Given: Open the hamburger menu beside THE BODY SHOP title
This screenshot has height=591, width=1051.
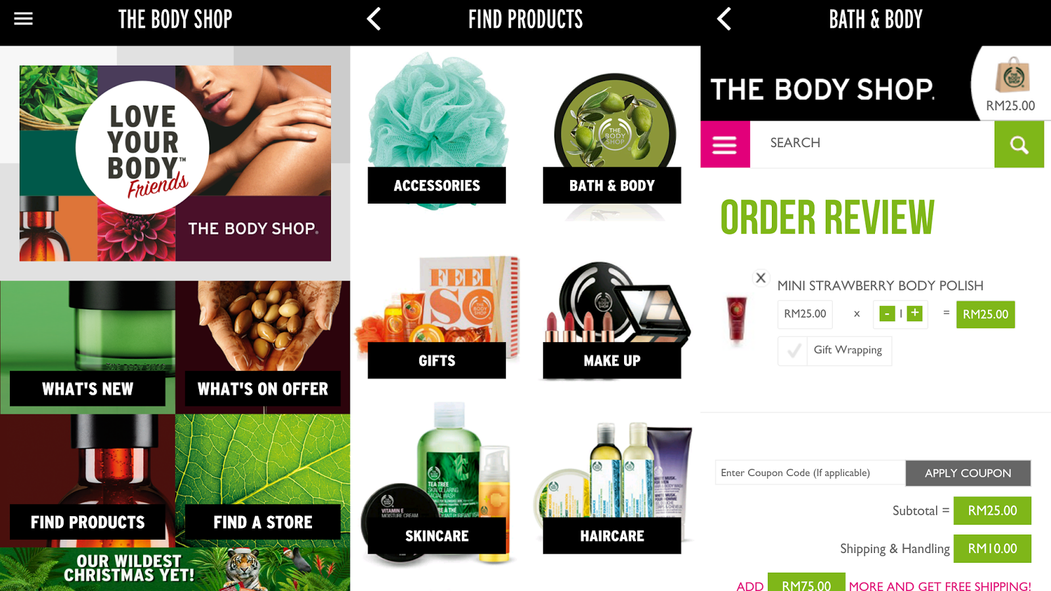Looking at the screenshot, I should (x=23, y=19).
